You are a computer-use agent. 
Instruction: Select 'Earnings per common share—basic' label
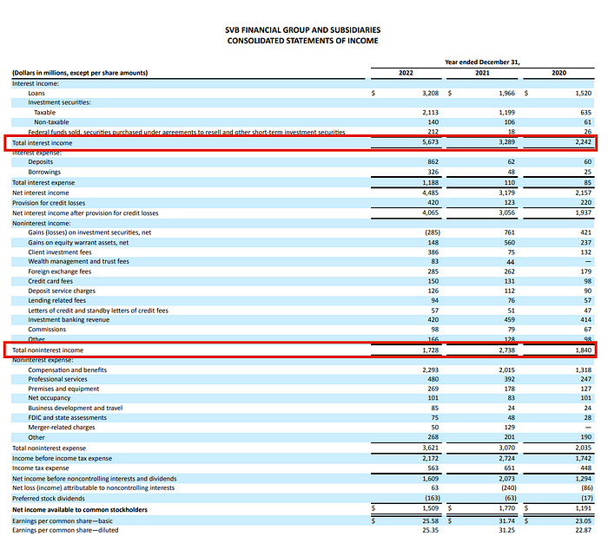click(x=63, y=521)
